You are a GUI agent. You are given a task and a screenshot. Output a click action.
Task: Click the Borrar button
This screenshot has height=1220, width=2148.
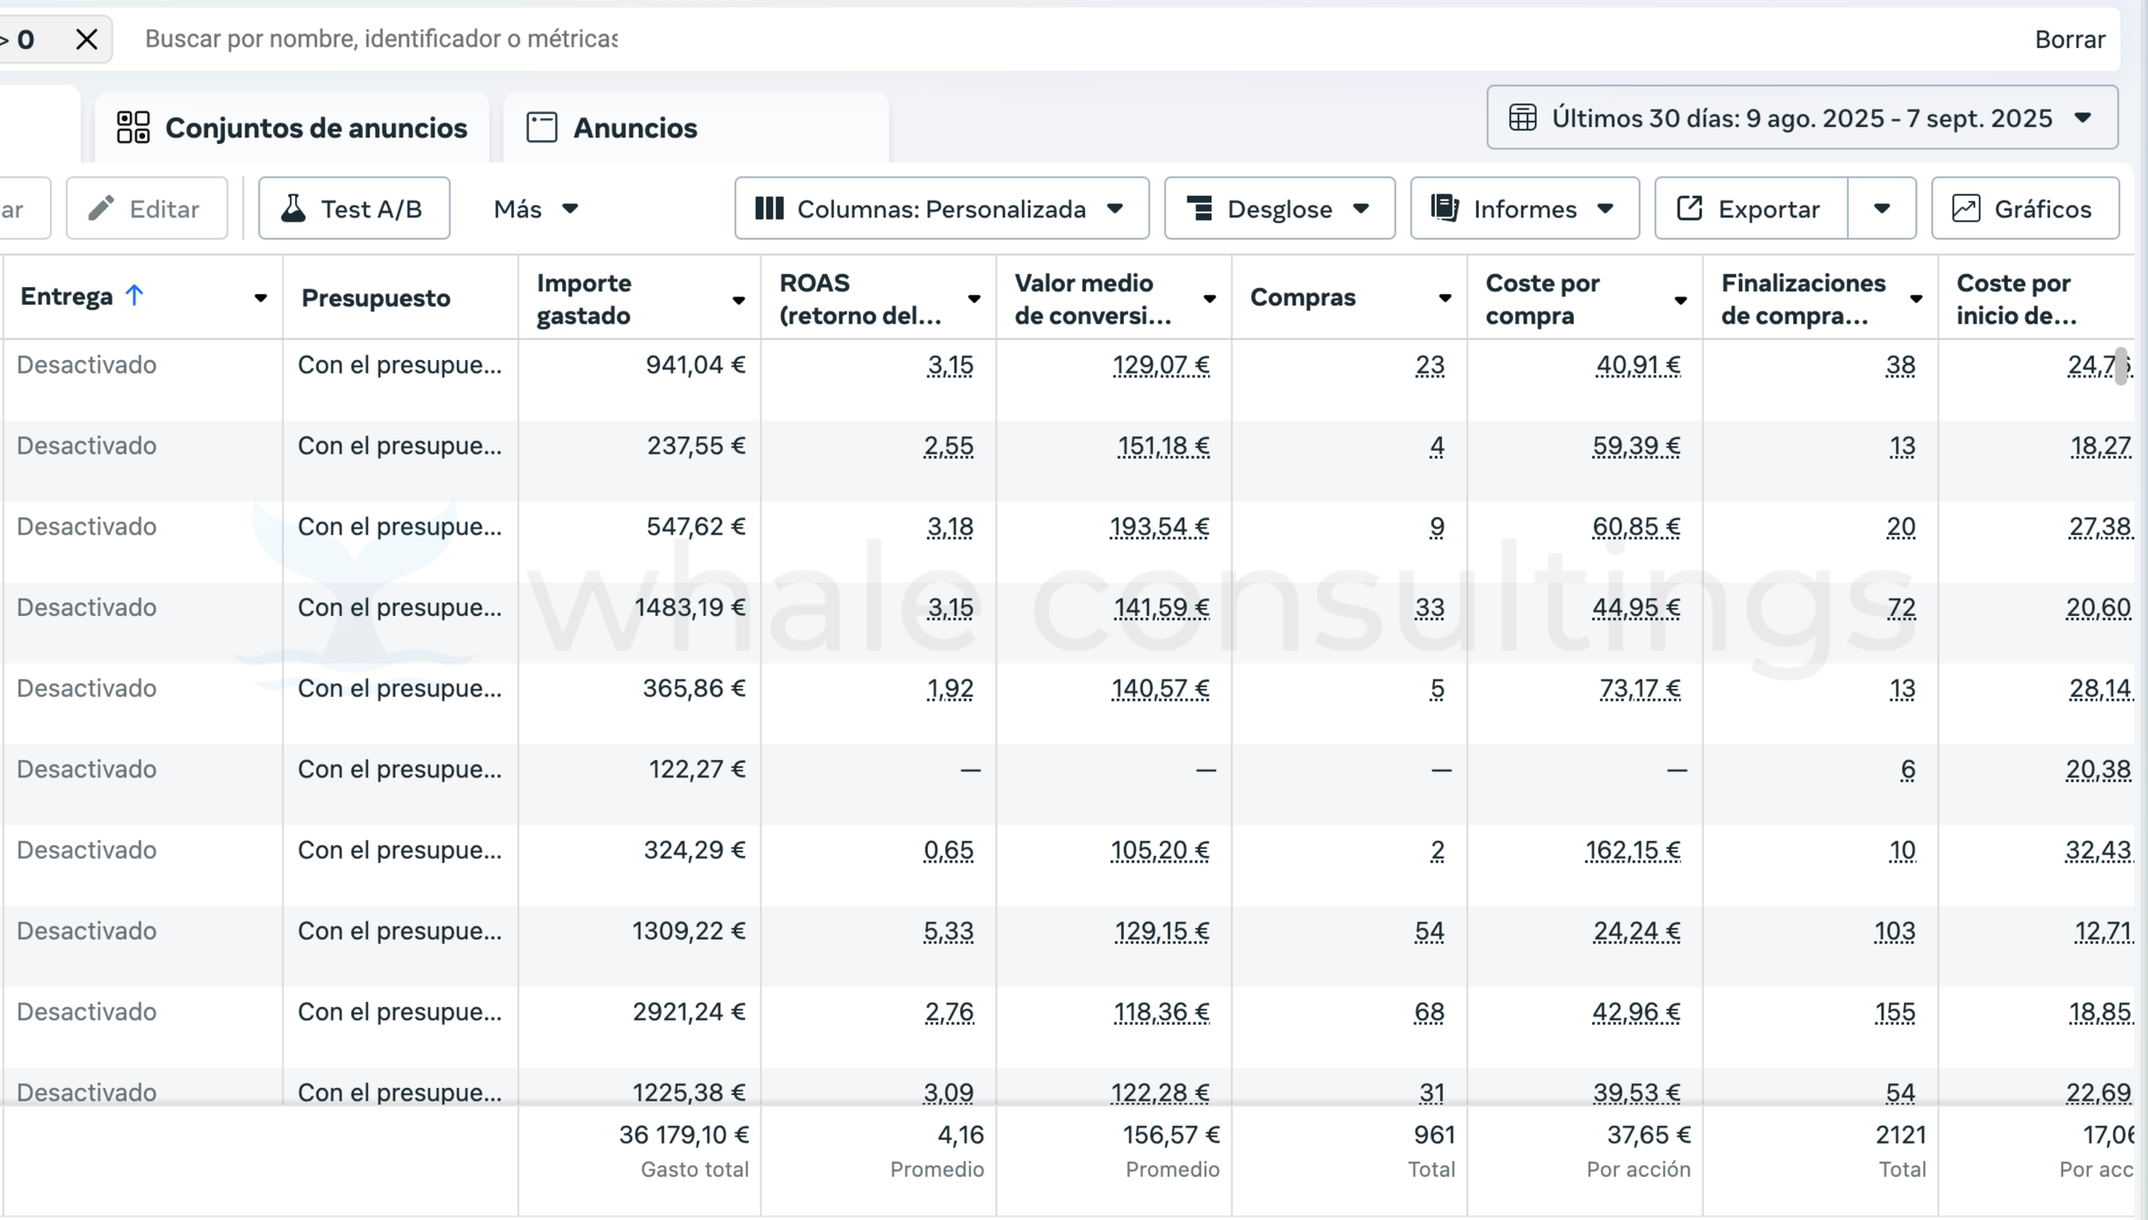2069,40
